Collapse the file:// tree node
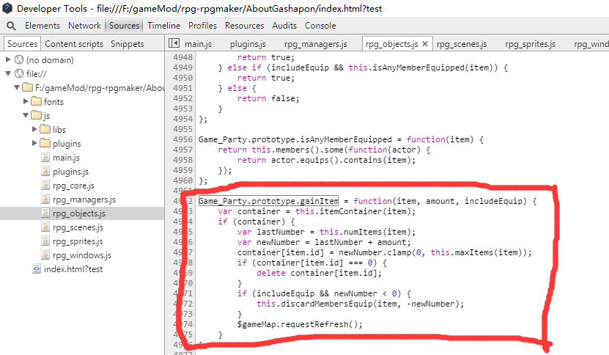Image resolution: width=609 pixels, height=355 pixels. (8, 73)
